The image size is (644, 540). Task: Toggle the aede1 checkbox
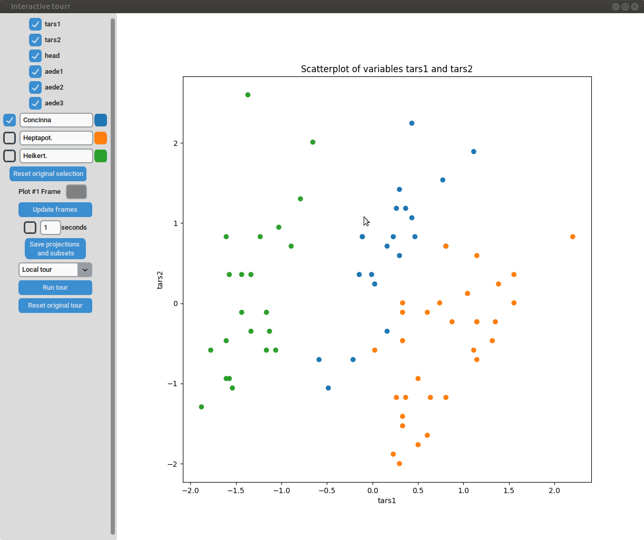click(35, 72)
